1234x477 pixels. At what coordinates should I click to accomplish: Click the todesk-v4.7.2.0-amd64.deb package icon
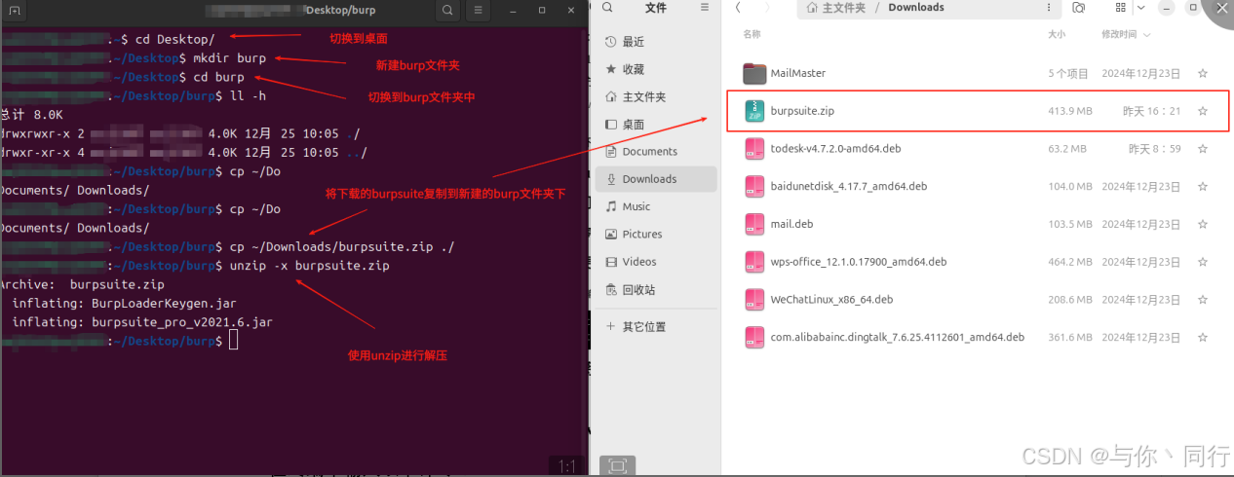pyautogui.click(x=754, y=149)
